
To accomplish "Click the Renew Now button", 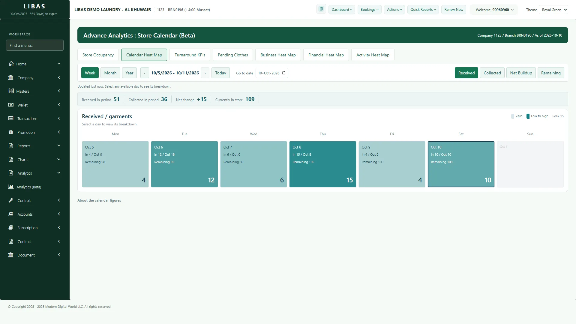I will click(454, 10).
